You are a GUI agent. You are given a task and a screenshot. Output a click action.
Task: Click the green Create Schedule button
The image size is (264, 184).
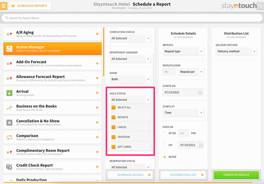click(236, 175)
